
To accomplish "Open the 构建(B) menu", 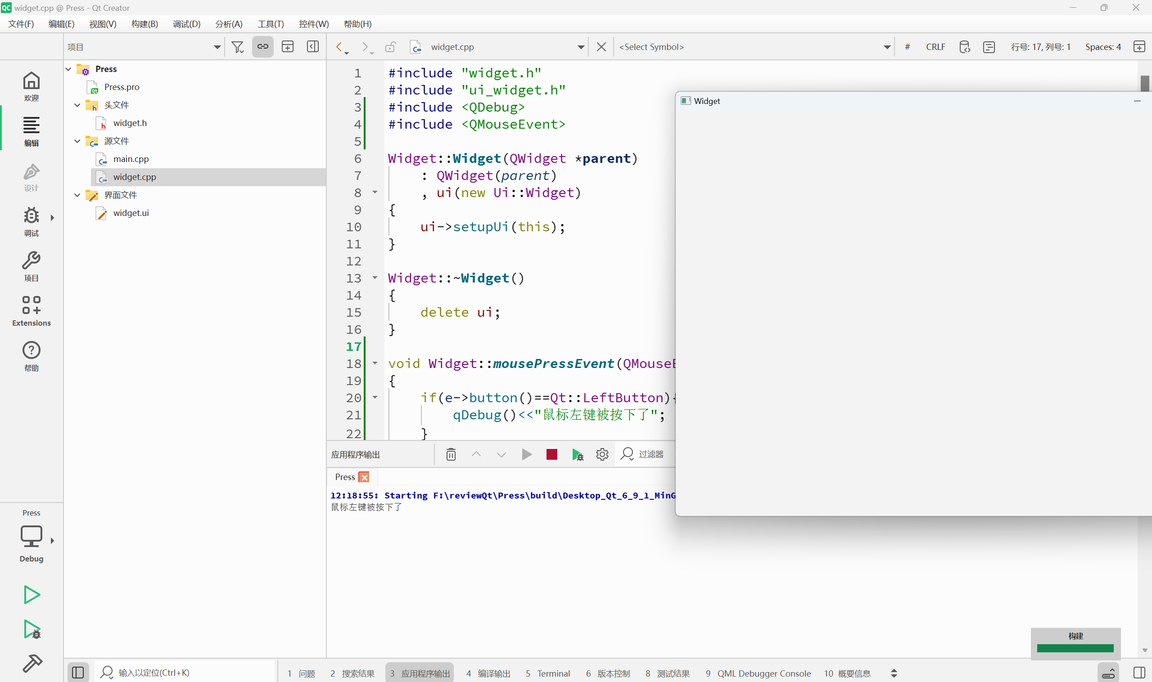I will pyautogui.click(x=145, y=24).
